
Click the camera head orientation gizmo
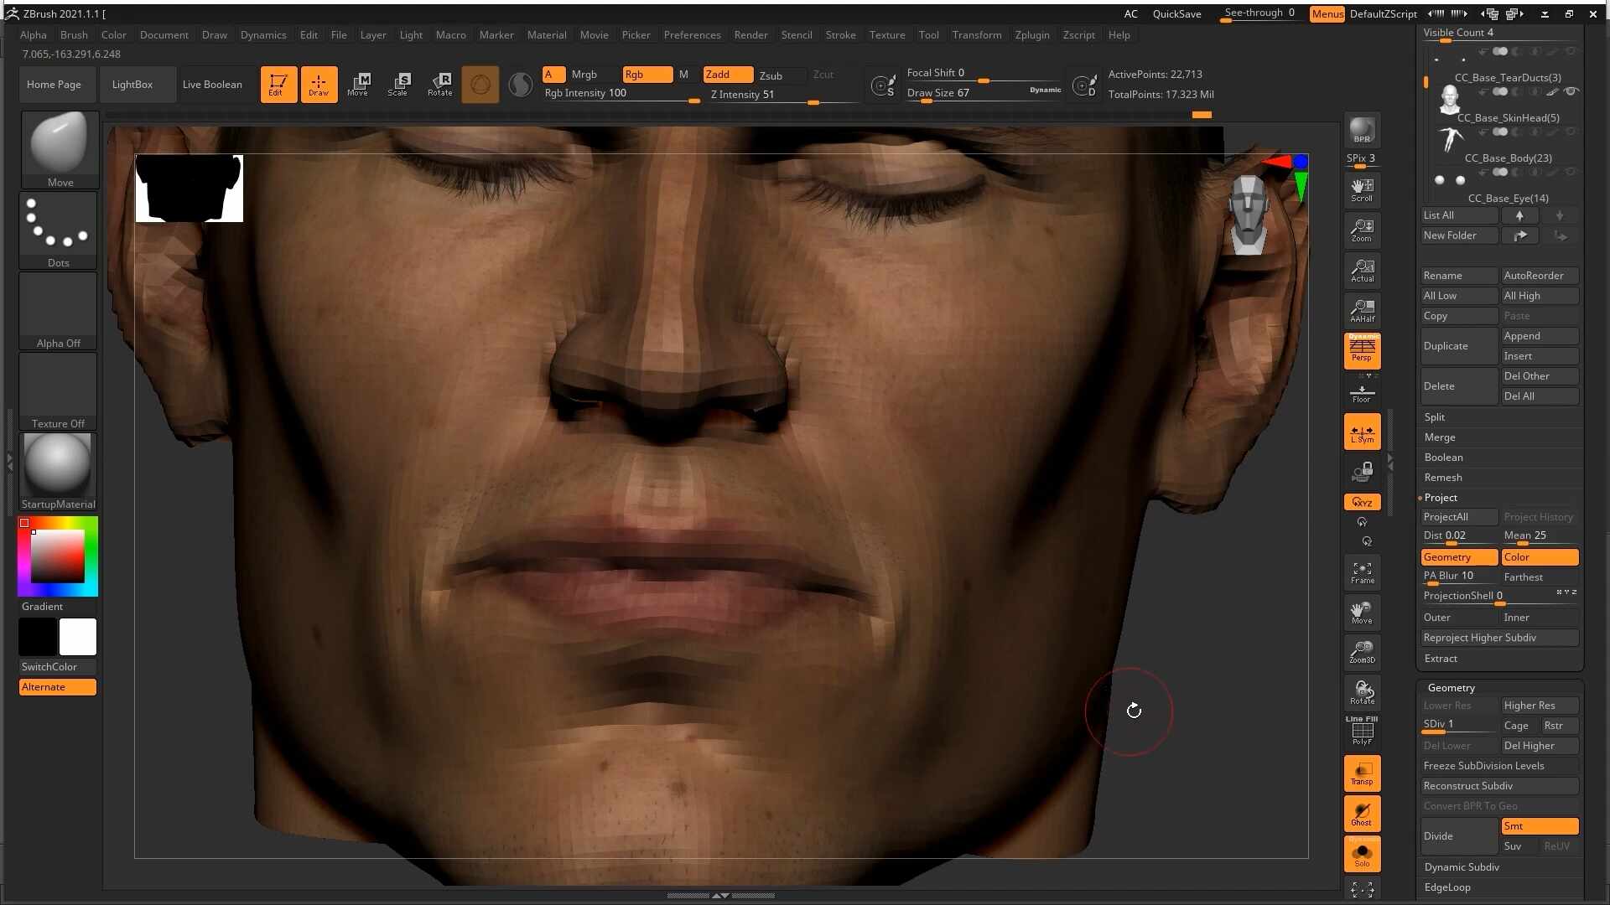1249,215
